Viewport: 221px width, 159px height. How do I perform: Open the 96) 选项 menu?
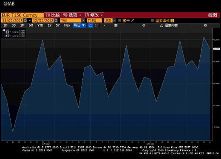[72, 15]
